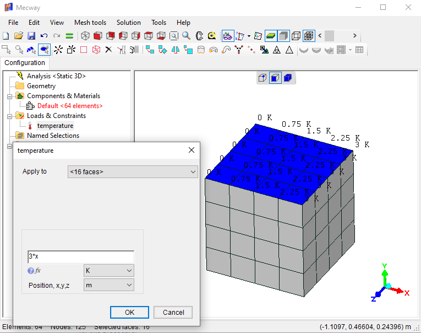
Task: Click the formula help icon
Action: click(x=31, y=271)
